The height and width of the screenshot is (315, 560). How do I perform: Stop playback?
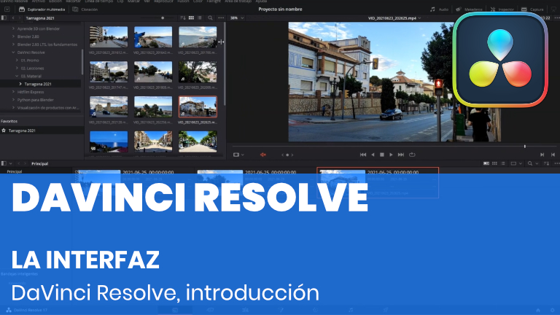pos(382,155)
